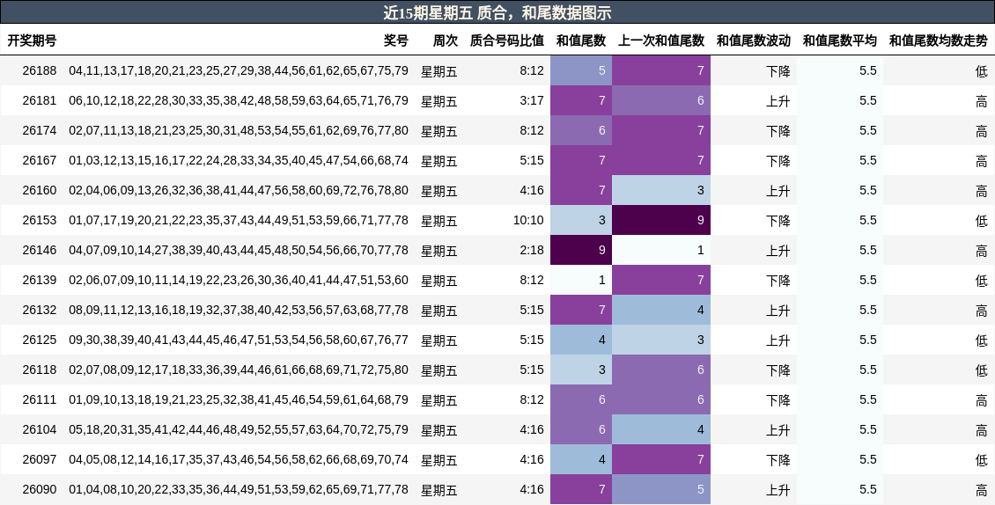Viewport: 995px width, 505px height.
Task: Click the 质合号码比值 column header
Action: 507,40
